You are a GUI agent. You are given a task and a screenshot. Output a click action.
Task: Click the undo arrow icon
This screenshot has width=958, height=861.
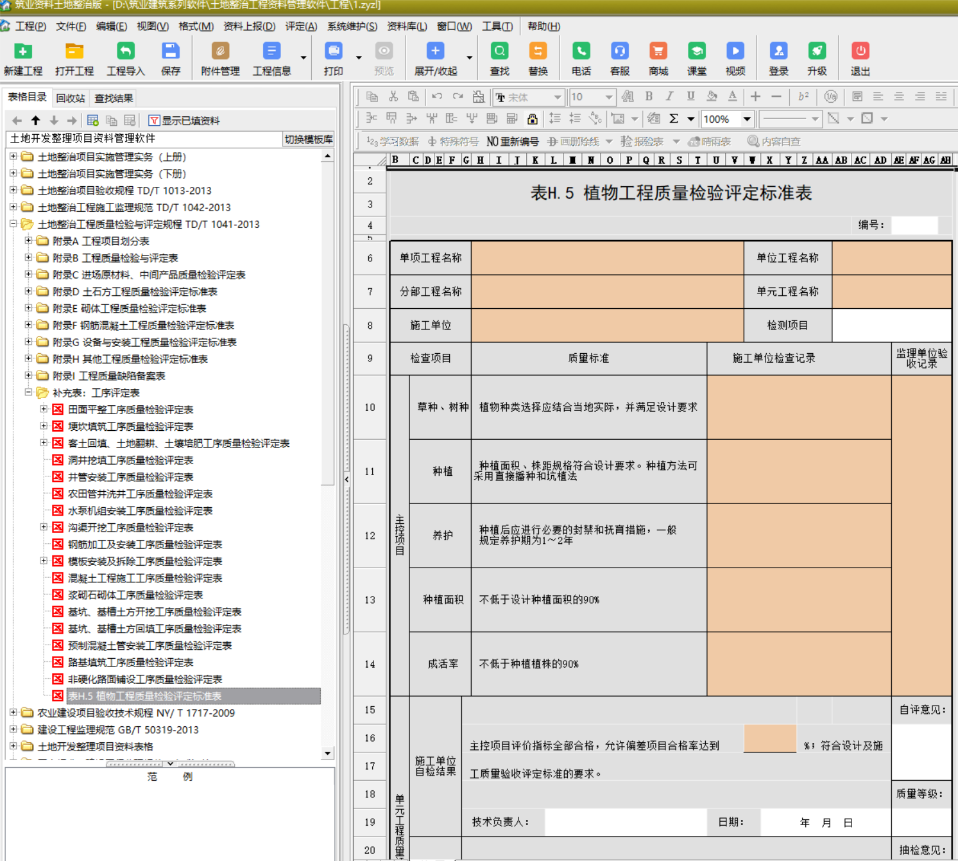(x=437, y=97)
